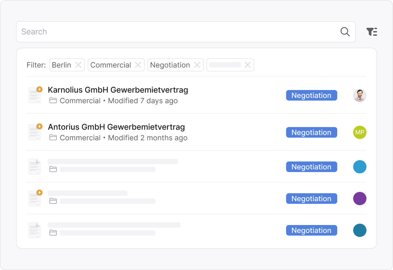
Task: Select the light blue avatar circle
Action: 359,167
